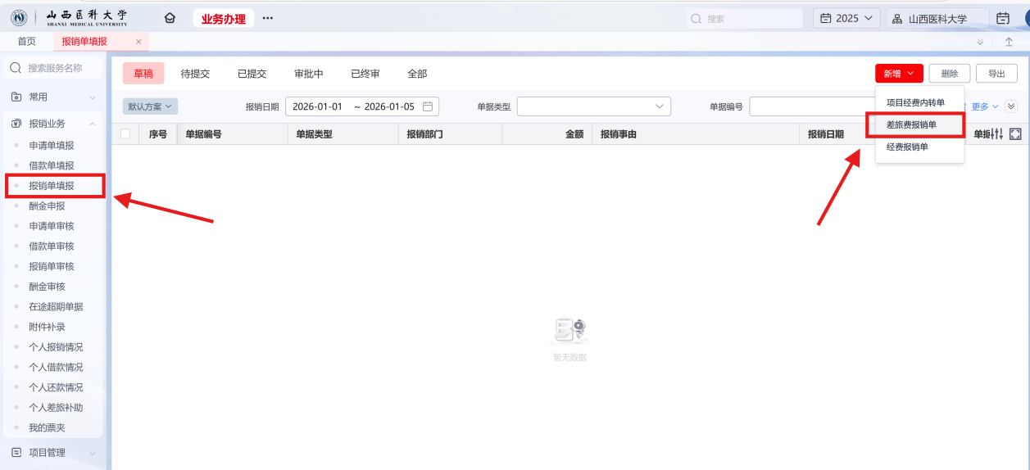
Task: Tick the select-all checkbox in table header
Action: (125, 134)
